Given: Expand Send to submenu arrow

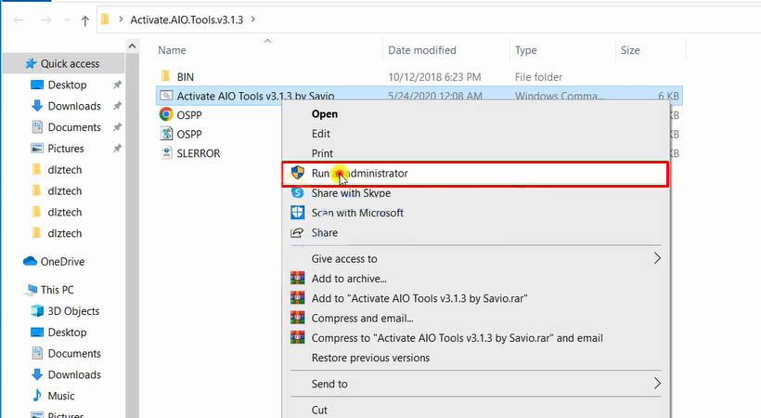Looking at the screenshot, I should tap(657, 383).
